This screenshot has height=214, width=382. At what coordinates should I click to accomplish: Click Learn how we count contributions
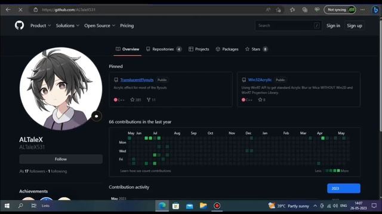click(146, 171)
